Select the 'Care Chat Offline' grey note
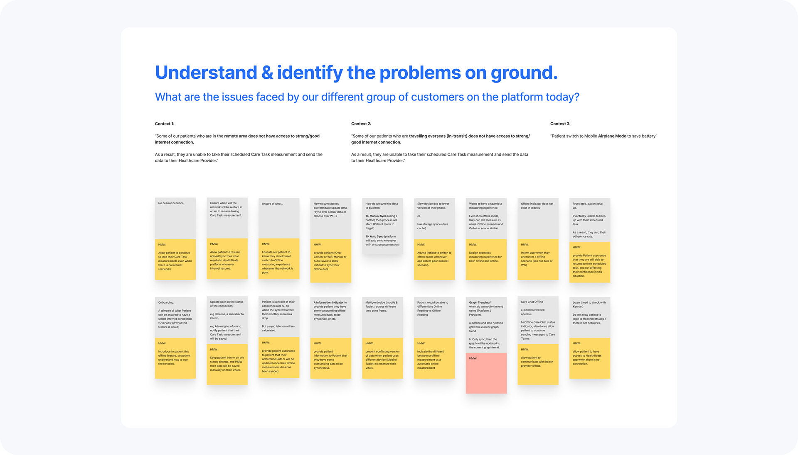This screenshot has width=798, height=455. click(x=538, y=320)
